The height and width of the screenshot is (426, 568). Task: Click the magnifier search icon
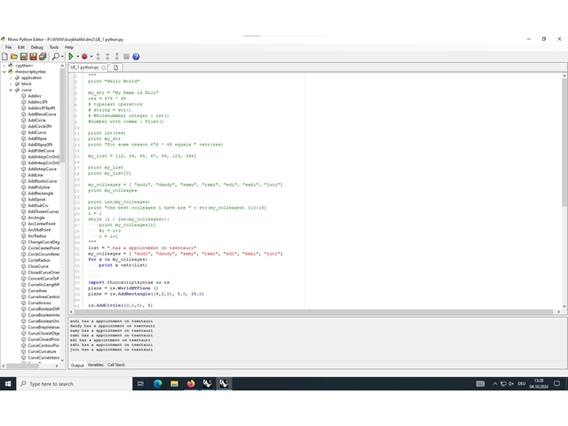pyautogui.click(x=56, y=57)
